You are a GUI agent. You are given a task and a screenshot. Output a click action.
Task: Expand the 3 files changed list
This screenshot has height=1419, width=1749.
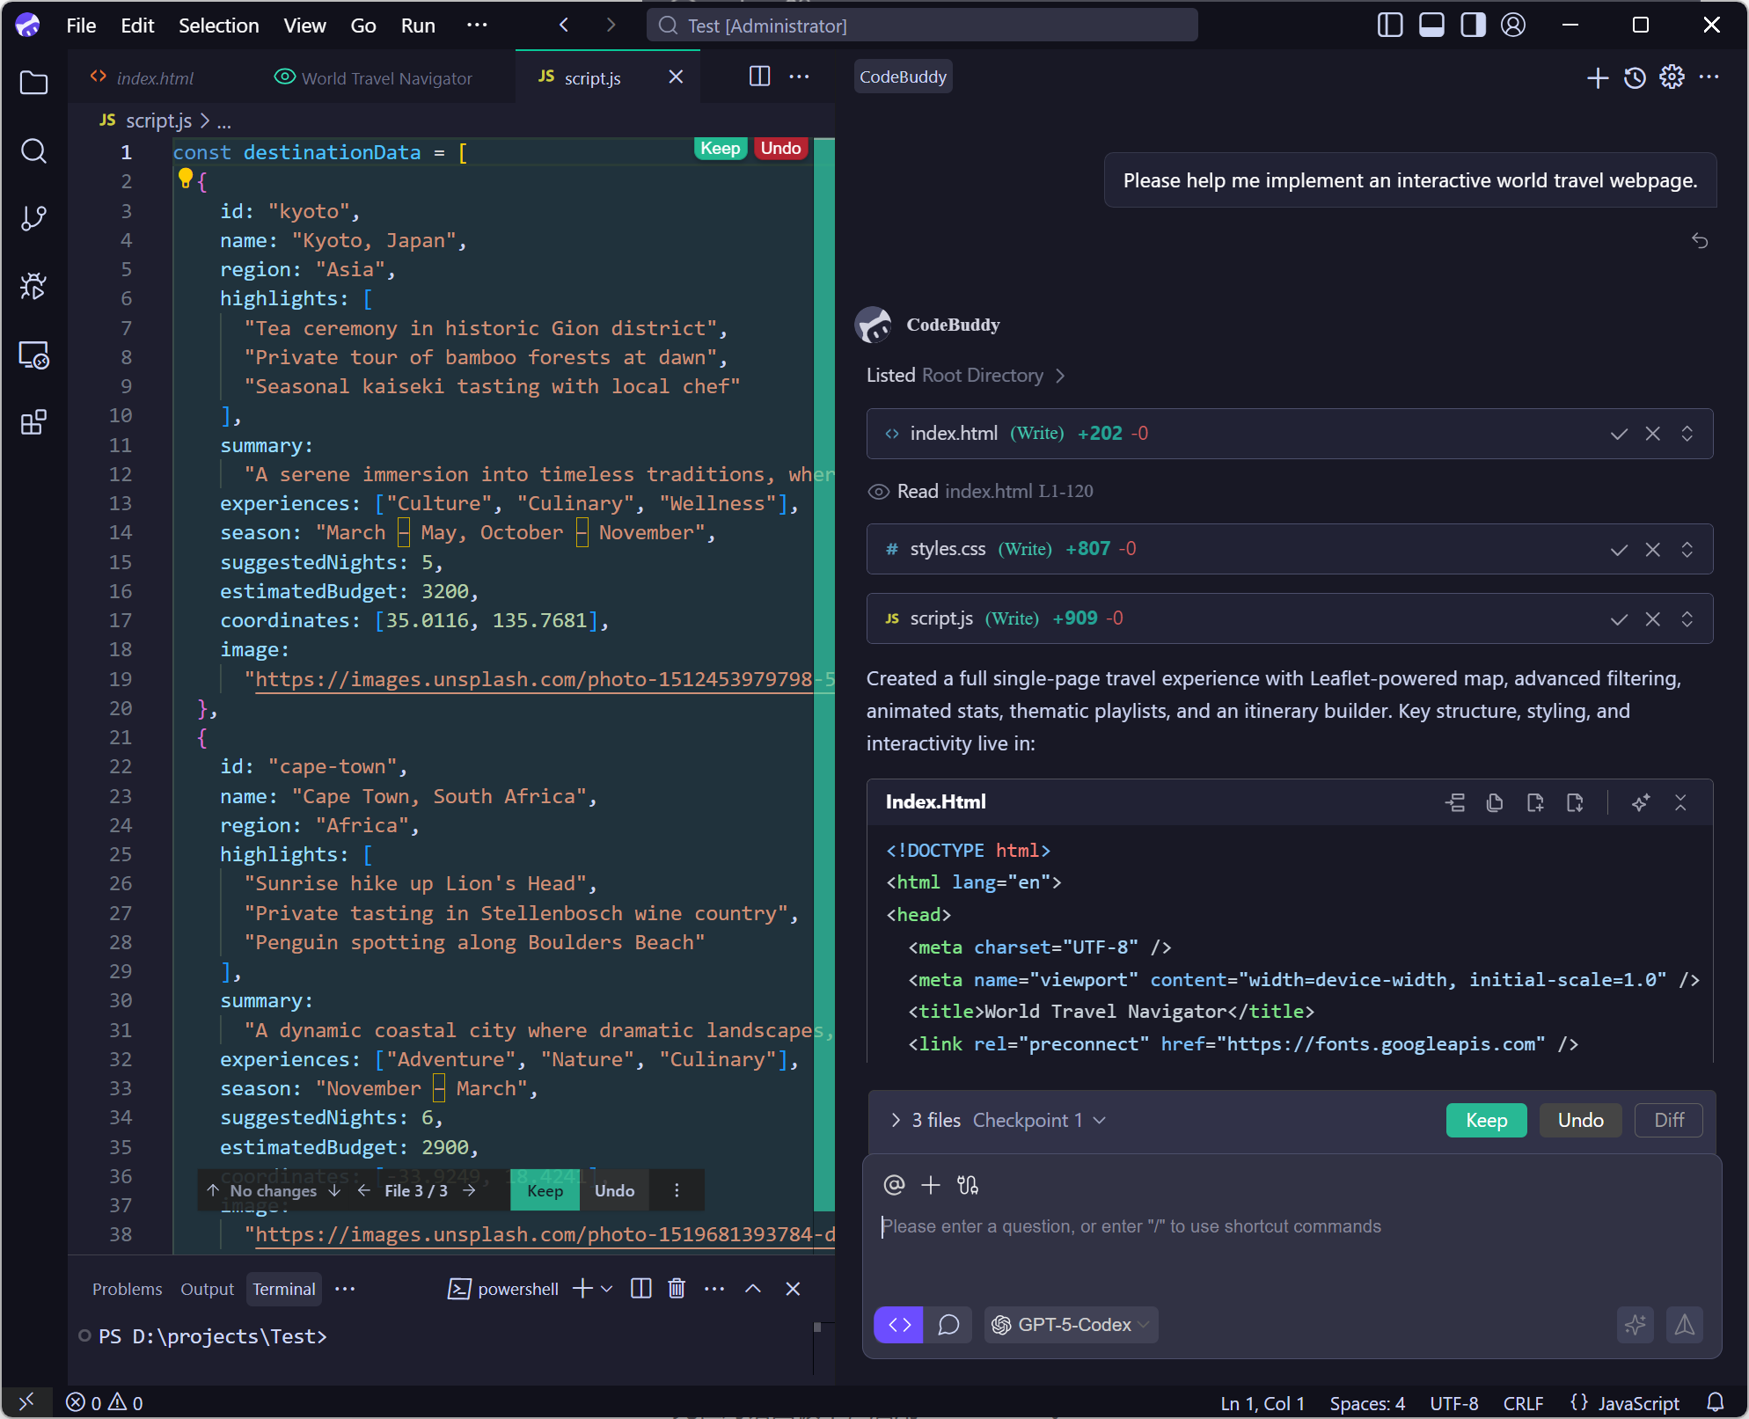[896, 1120]
